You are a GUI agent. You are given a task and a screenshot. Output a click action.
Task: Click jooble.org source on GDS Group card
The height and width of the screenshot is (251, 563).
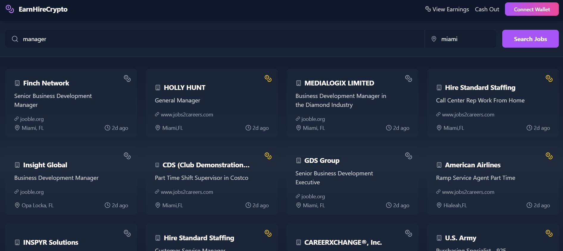pyautogui.click(x=313, y=196)
